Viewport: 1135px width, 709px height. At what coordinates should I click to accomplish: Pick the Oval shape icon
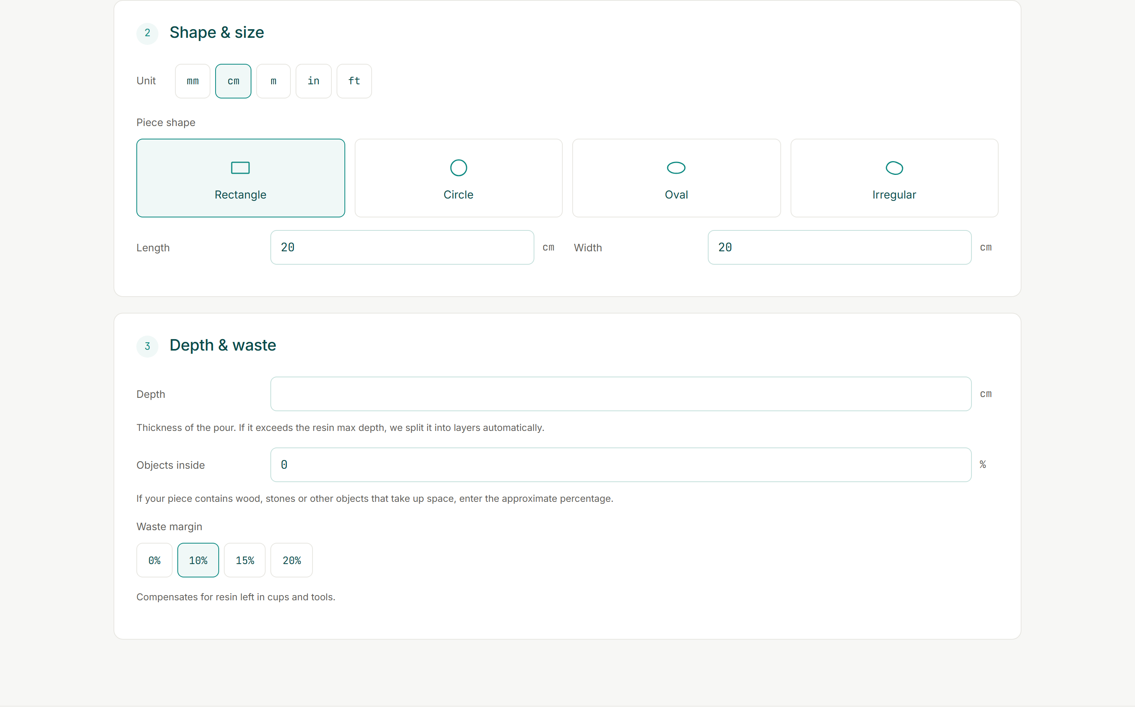[676, 168]
